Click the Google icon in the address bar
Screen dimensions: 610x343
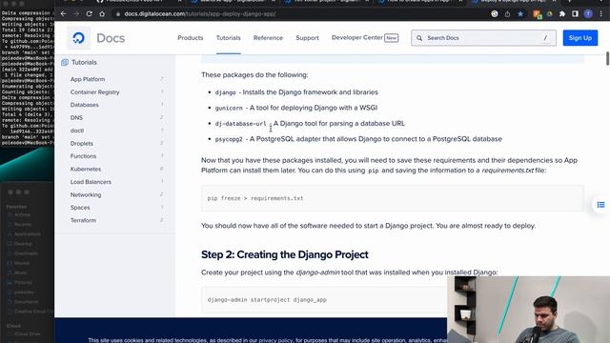click(x=495, y=14)
